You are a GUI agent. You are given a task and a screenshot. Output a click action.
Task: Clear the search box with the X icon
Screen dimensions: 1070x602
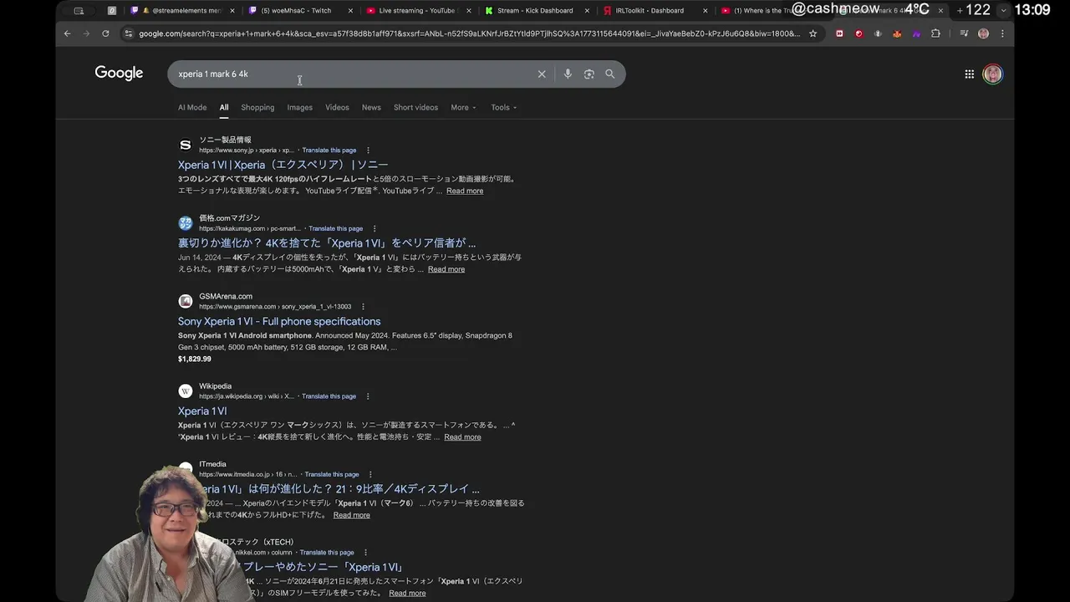coord(542,74)
